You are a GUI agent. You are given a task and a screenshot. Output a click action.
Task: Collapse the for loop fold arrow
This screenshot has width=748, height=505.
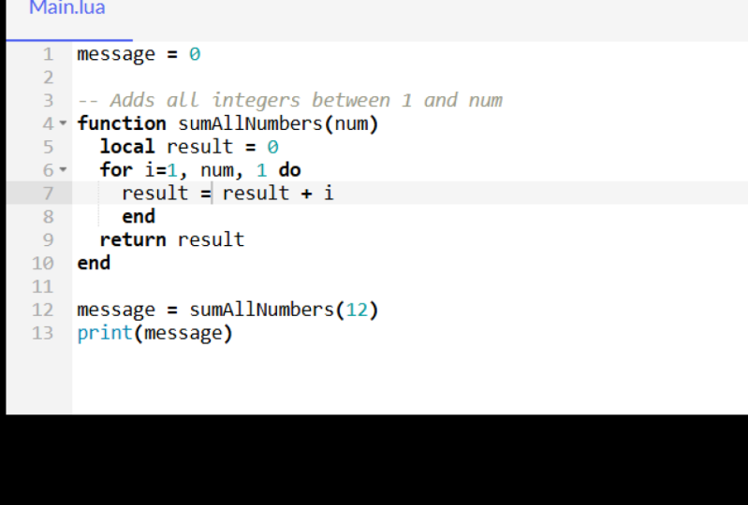tap(63, 170)
